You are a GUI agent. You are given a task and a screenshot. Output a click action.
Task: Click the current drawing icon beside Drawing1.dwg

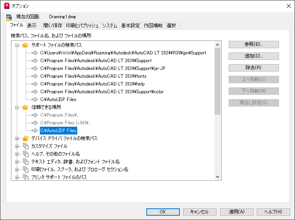9,17
